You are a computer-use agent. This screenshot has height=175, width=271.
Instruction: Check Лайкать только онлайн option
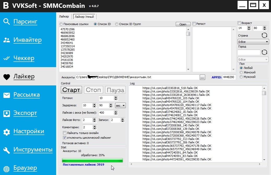tap(65, 133)
